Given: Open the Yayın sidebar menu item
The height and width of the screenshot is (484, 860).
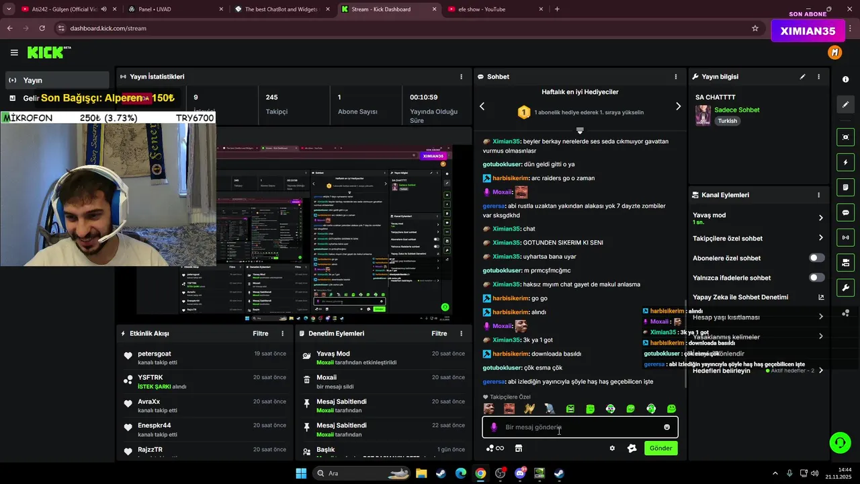Looking at the screenshot, I should tap(56, 80).
